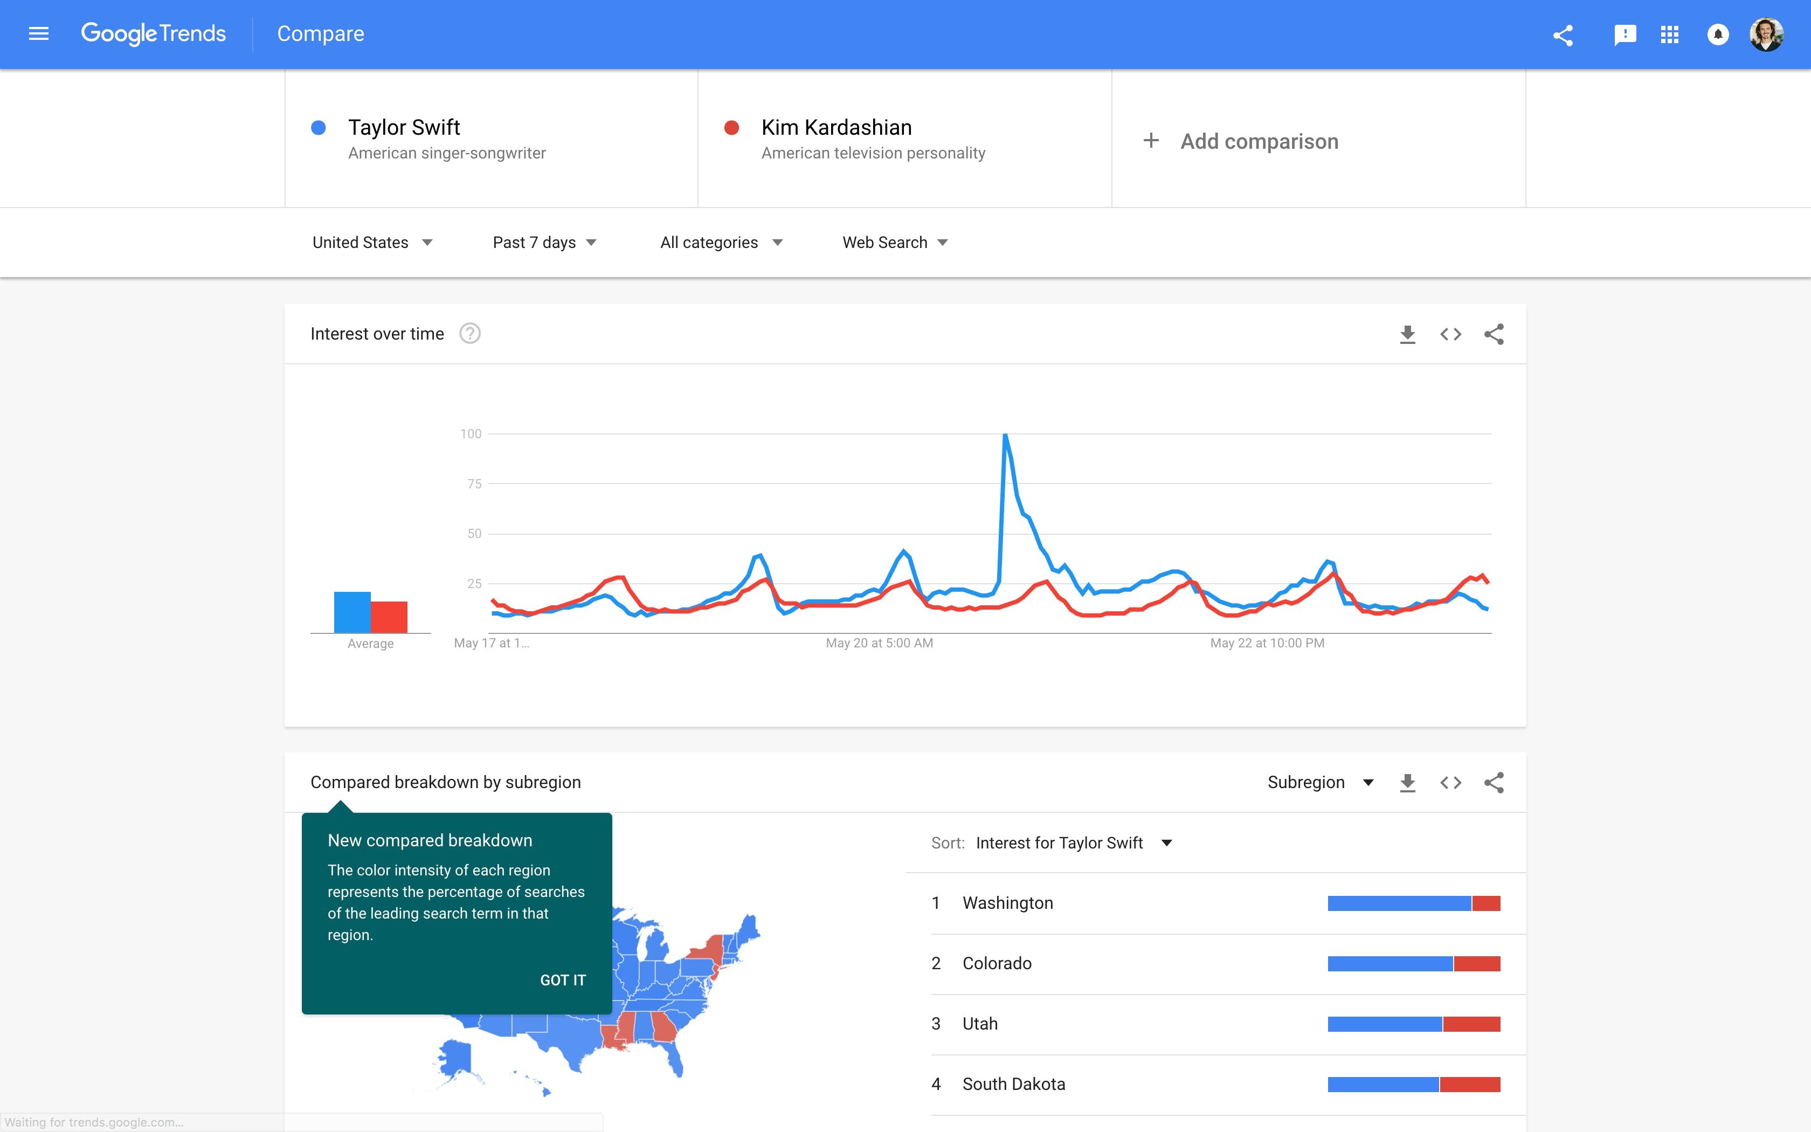Open the Web Search type dropdown
The width and height of the screenshot is (1811, 1132).
point(895,243)
